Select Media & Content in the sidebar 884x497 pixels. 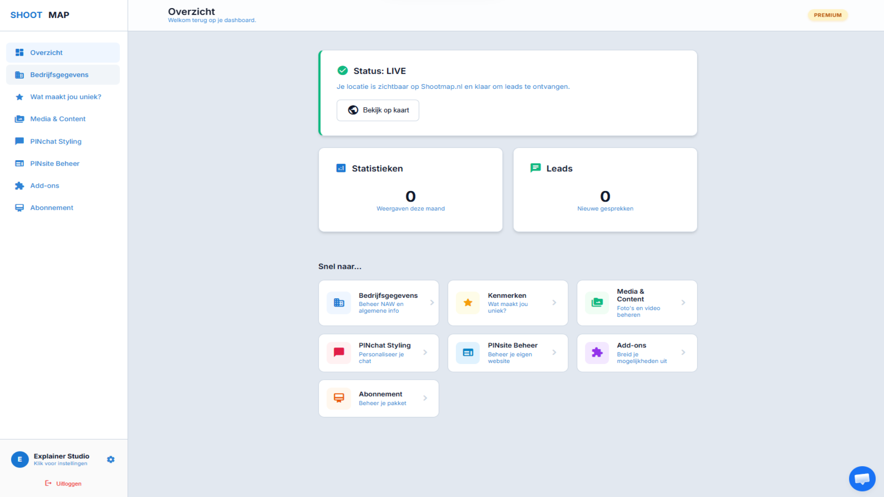58,119
